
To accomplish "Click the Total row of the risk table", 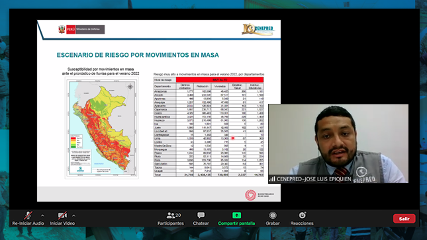I will tap(209, 175).
